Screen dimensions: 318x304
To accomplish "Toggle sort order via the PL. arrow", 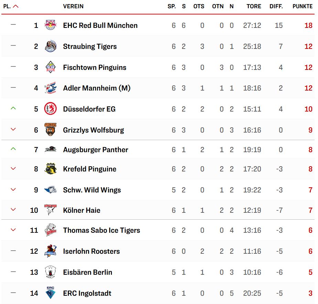I will click(x=15, y=6).
